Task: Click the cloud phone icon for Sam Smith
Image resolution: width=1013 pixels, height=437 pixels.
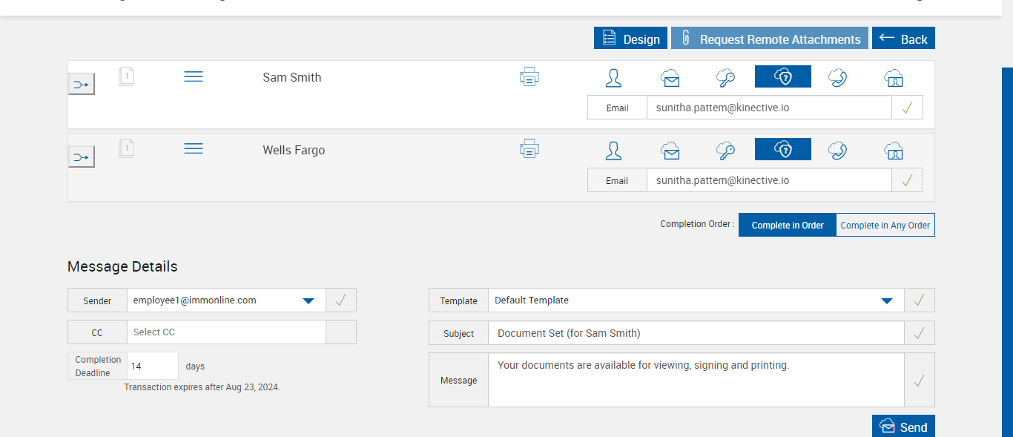Action: tap(838, 78)
